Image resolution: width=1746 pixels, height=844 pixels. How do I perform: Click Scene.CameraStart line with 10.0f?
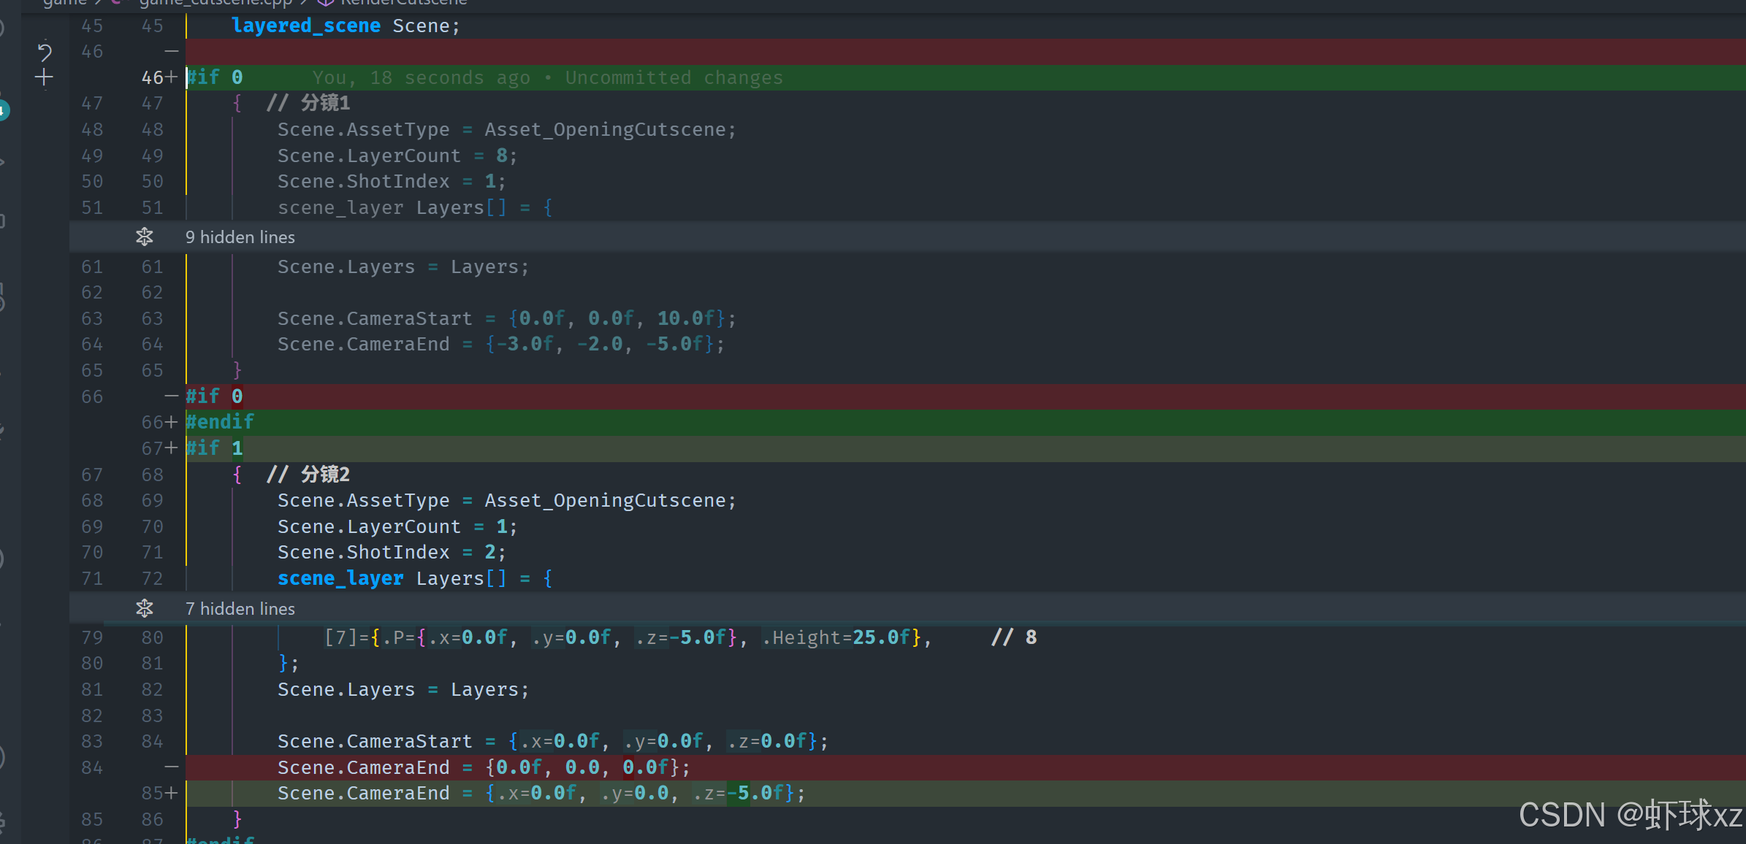[506, 319]
